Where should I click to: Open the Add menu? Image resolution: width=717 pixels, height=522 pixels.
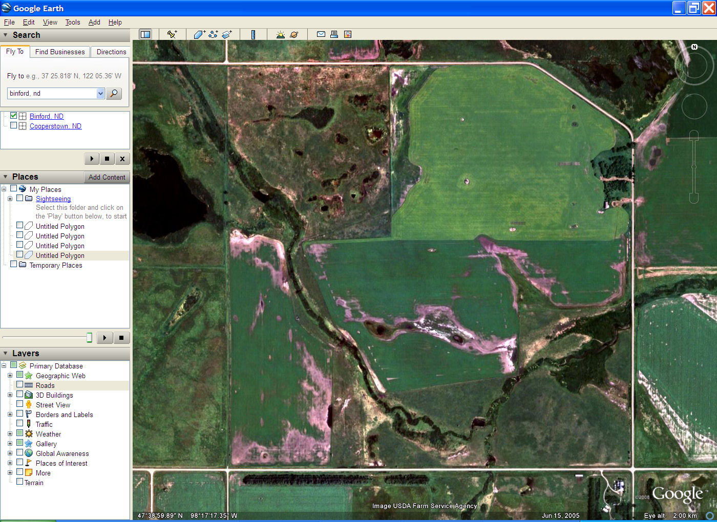tap(94, 22)
